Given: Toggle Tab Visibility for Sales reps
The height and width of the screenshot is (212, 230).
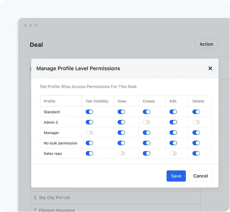Looking at the screenshot, I should [89, 153].
